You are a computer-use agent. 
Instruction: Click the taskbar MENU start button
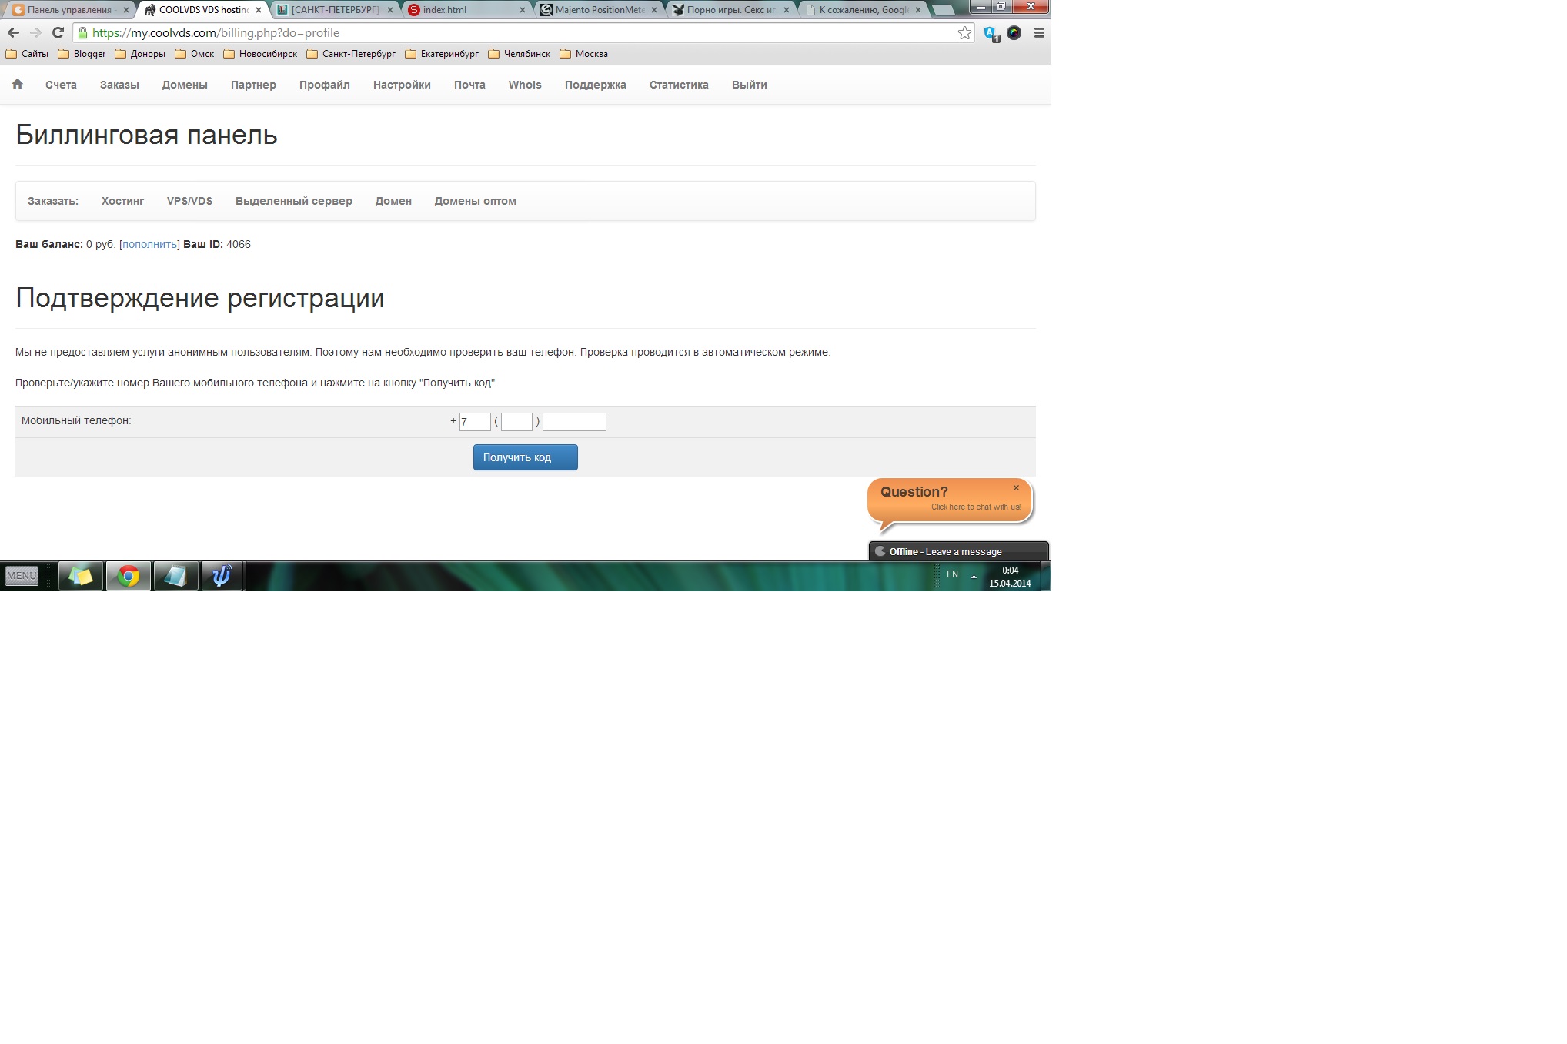coord(22,576)
